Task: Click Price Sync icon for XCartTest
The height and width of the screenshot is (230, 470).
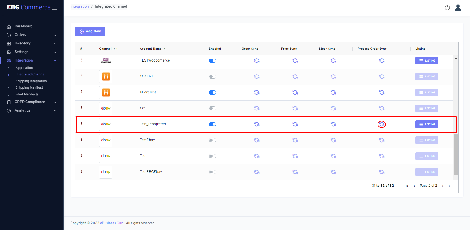Action: coord(295,92)
